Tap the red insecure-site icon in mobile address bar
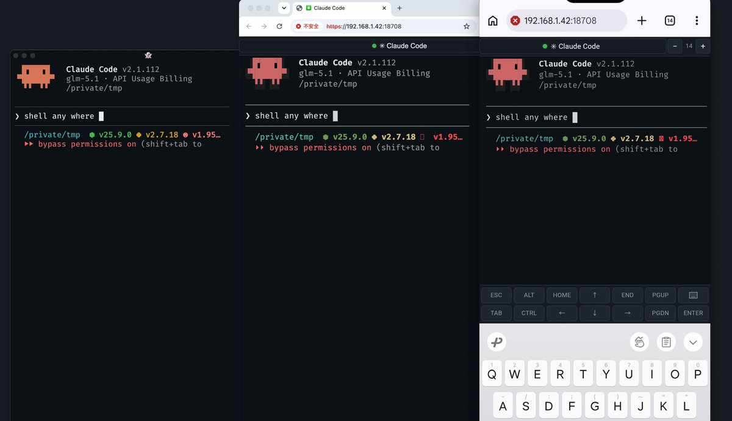Screen dimensions: 732x421 pyautogui.click(x=515, y=21)
